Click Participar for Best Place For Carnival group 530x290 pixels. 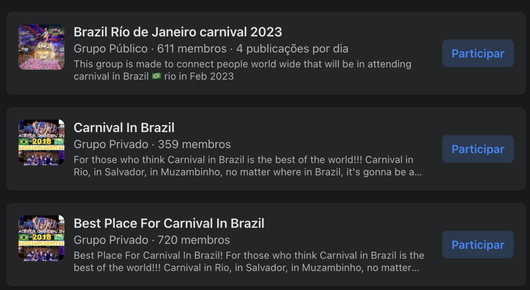[478, 244]
